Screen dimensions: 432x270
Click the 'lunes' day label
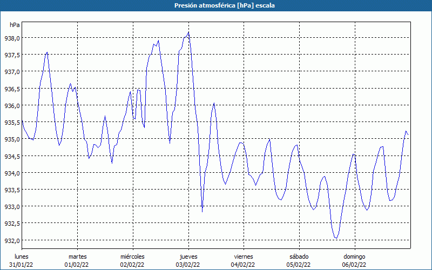[22, 256]
